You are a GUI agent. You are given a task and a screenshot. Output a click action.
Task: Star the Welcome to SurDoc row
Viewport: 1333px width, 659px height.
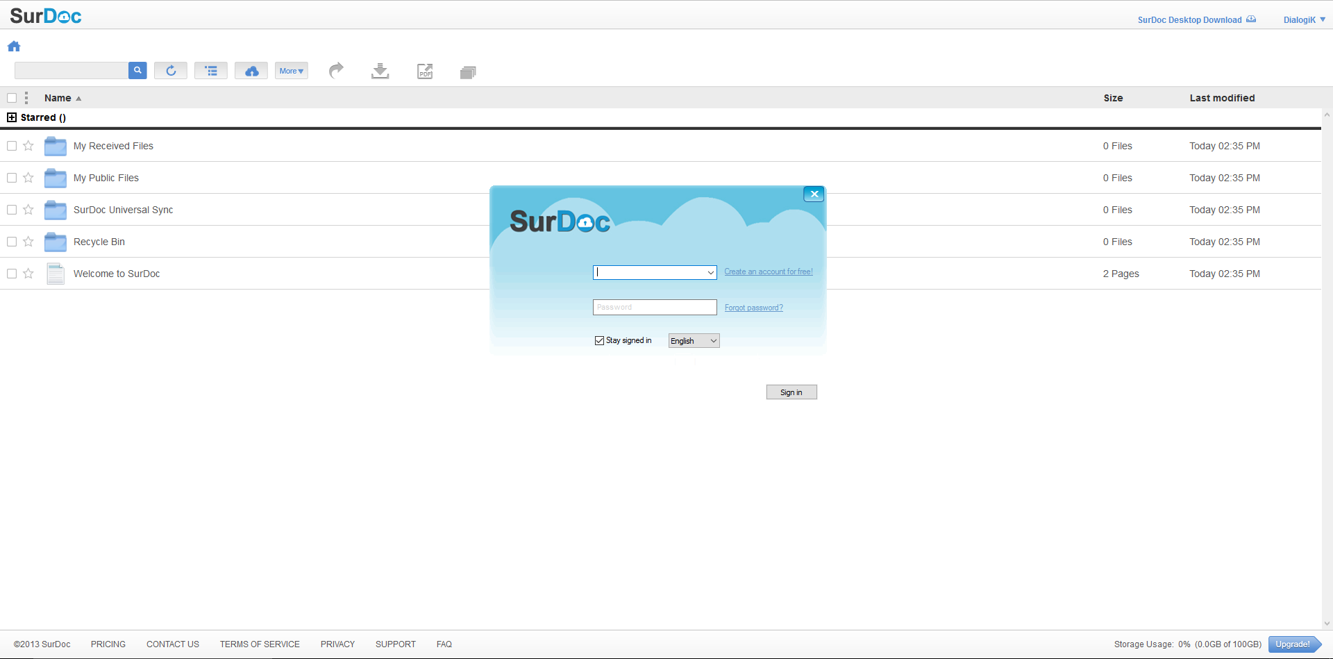tap(28, 274)
